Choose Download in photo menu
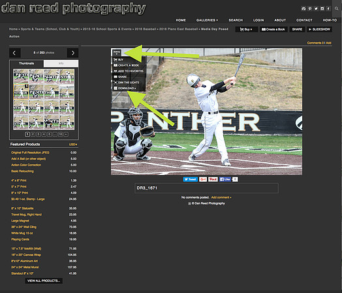 point(125,89)
